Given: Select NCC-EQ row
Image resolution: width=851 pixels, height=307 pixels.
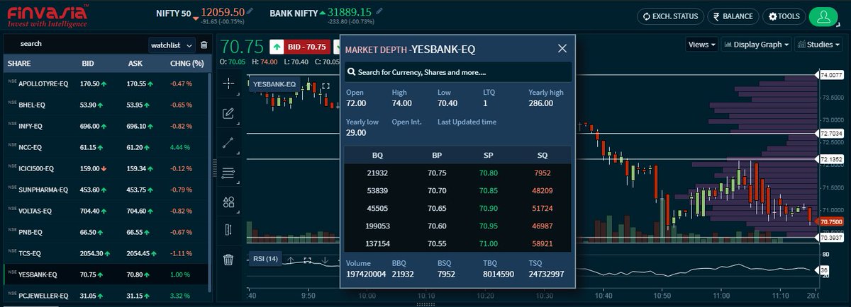Looking at the screenshot, I should (106, 147).
